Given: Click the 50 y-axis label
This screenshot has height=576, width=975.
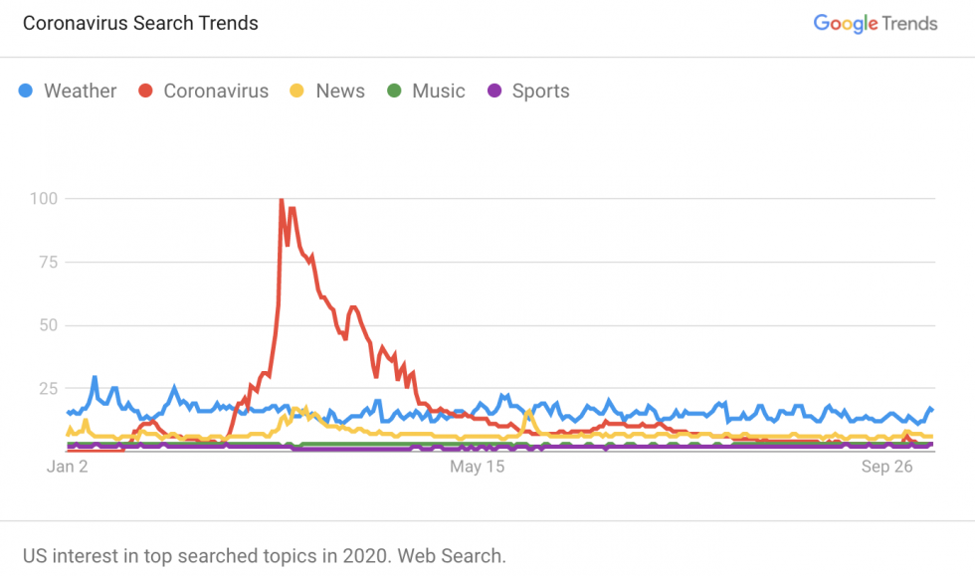Looking at the screenshot, I should point(48,325).
